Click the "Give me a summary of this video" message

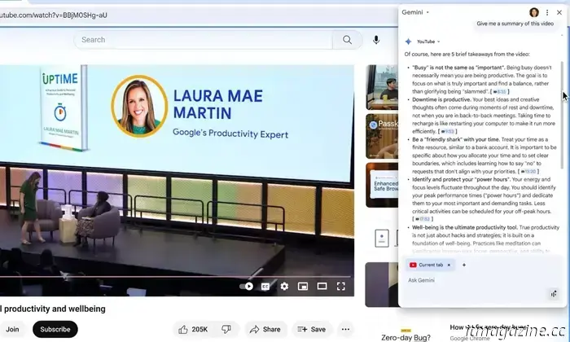point(515,24)
